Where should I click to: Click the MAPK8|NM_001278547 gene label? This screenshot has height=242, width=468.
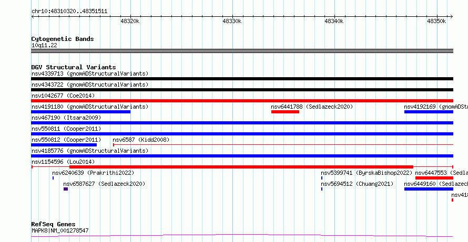click(x=60, y=230)
